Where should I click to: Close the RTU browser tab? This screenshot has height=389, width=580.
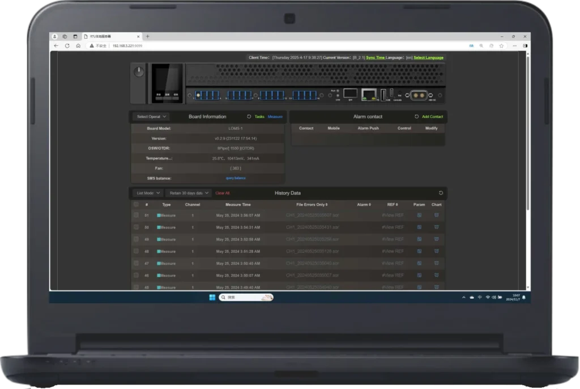[x=138, y=36]
